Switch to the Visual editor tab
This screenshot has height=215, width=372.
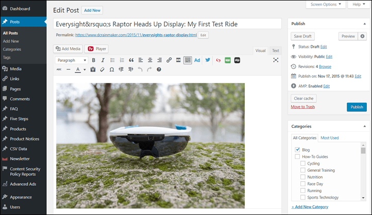260,50
